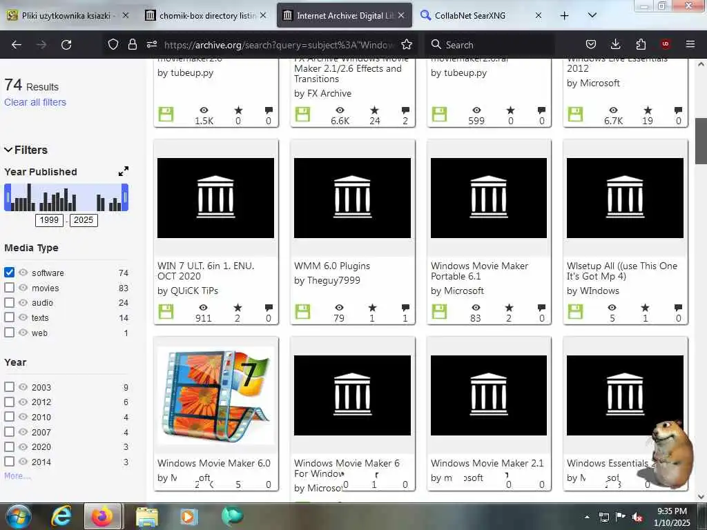Open Windows Explorer from the taskbar

(147, 516)
